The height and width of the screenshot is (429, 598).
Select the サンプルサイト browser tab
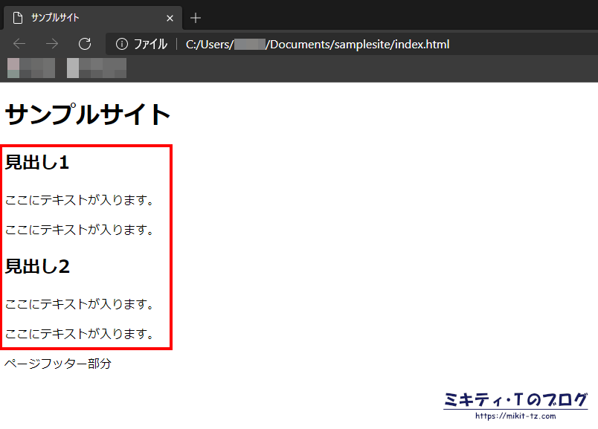point(82,17)
